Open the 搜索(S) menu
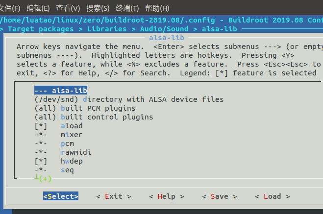This screenshot has width=323, height=214. (98, 8)
